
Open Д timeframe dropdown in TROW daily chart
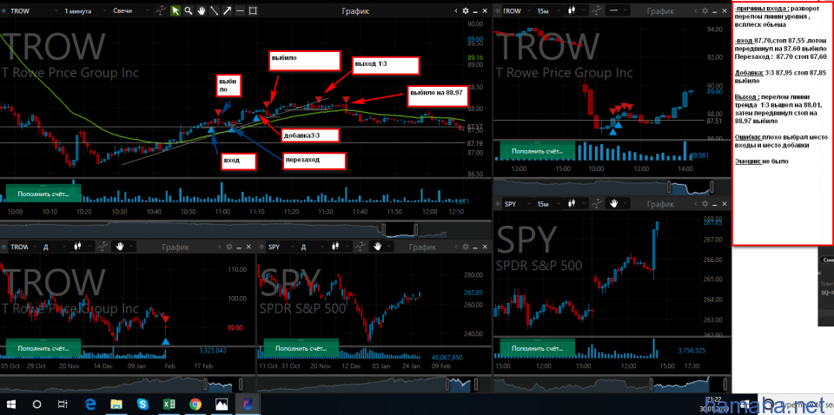[x=53, y=247]
